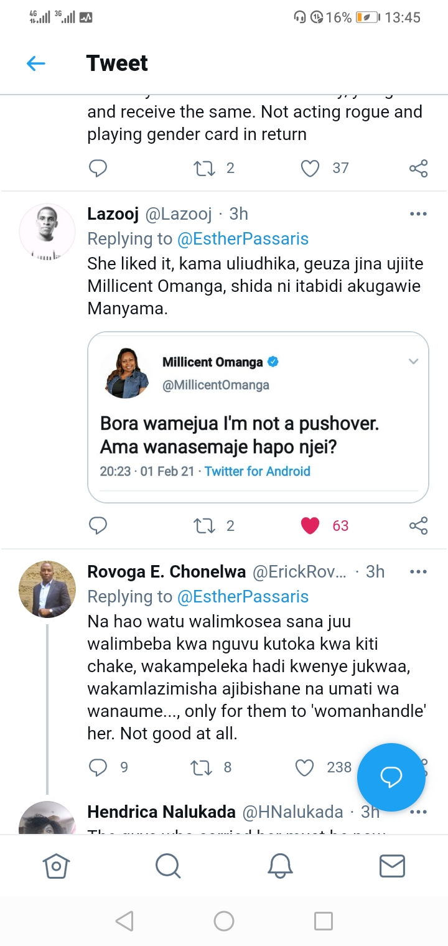Open the Notifications bell tab

280,866
